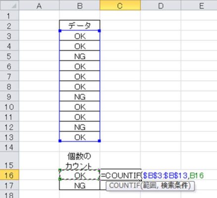Click the OK cell B16 with dashed border

[x=80, y=175]
